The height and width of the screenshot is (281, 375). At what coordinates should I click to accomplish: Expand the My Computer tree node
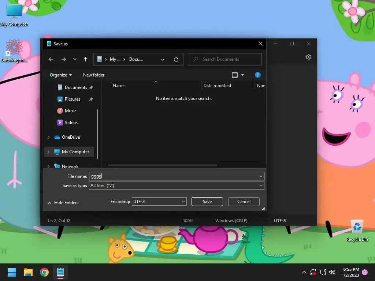pos(49,152)
